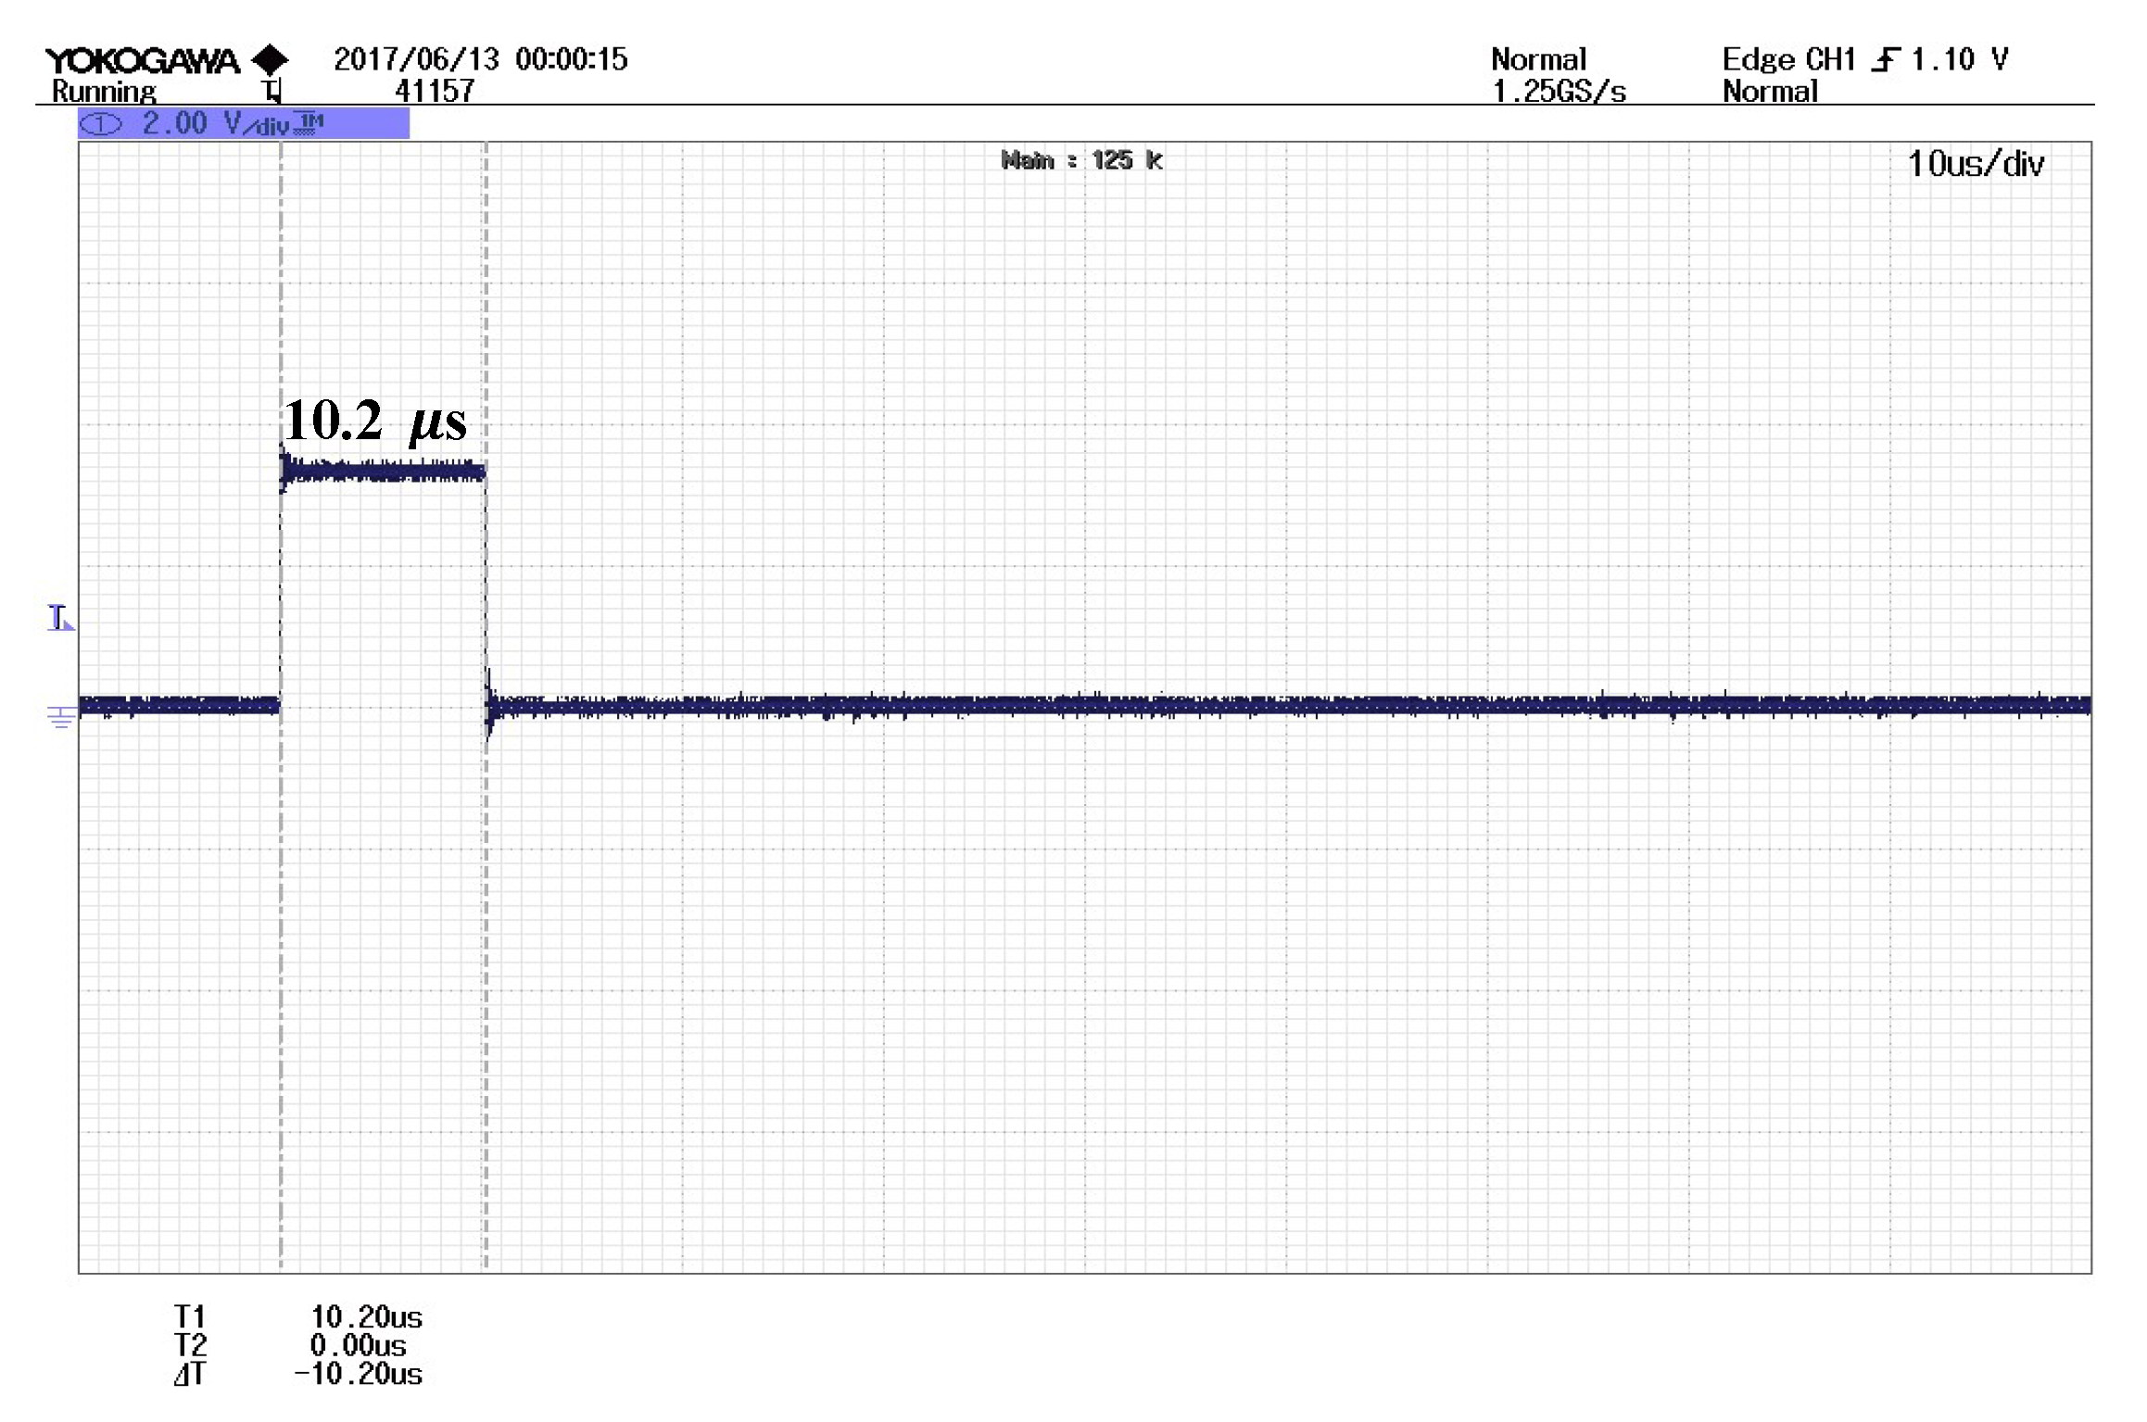
Task: Click the CH1 channel number badge
Action: coord(101,124)
